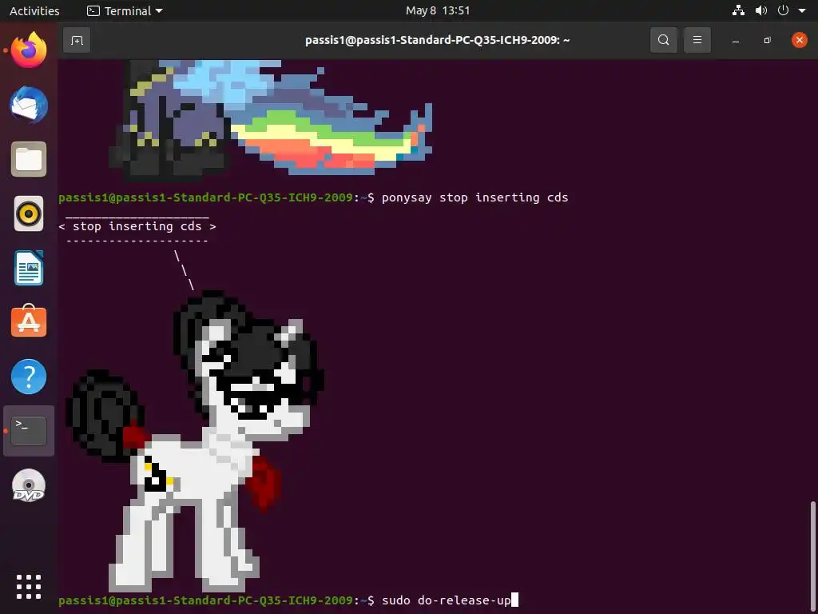The height and width of the screenshot is (614, 818).
Task: Maximize the terminal window
Action: 767,40
